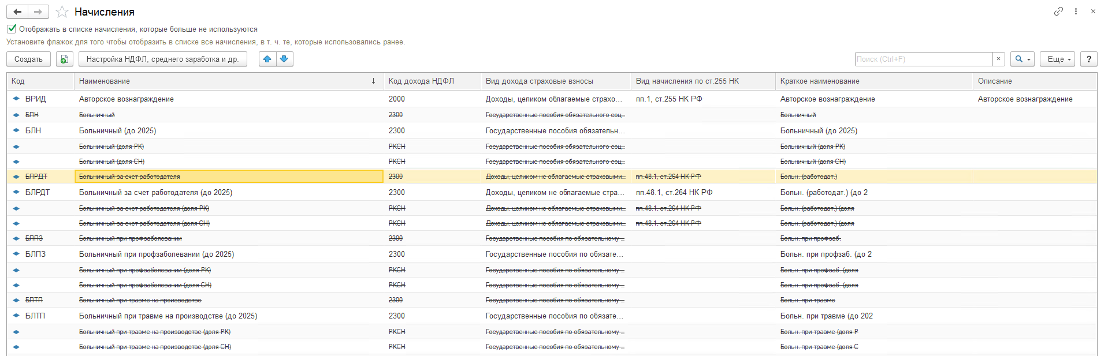Viewport: 1108px width, 356px height.
Task: Click the Код column header
Action: (x=40, y=81)
